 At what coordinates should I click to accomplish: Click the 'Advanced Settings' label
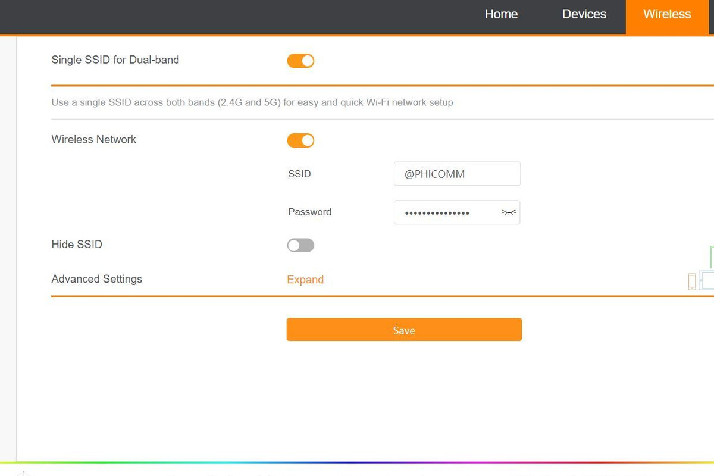point(97,278)
